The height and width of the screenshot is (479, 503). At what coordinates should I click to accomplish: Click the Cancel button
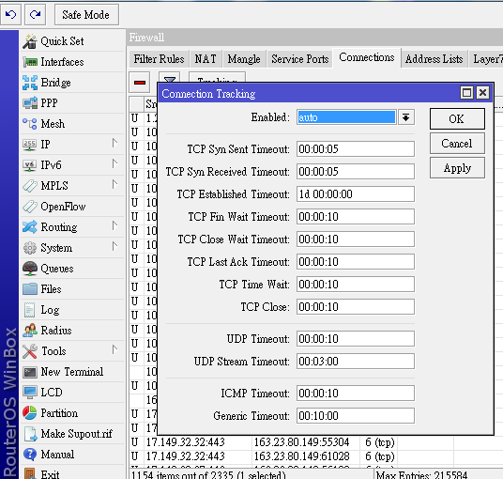[x=457, y=143]
